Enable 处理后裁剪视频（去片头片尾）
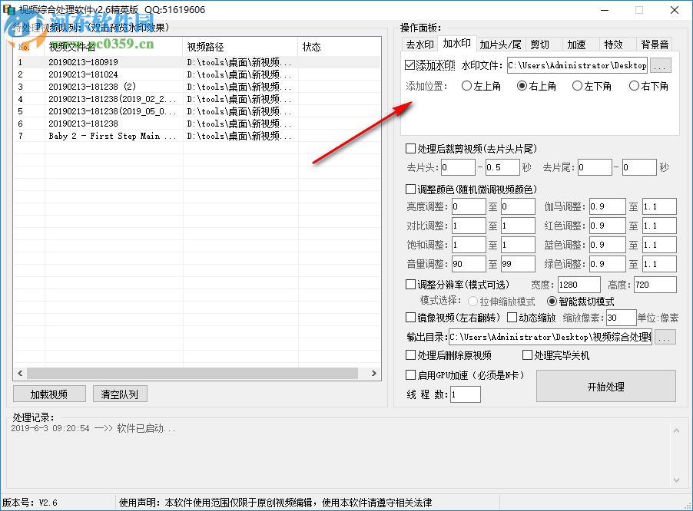 (x=411, y=149)
